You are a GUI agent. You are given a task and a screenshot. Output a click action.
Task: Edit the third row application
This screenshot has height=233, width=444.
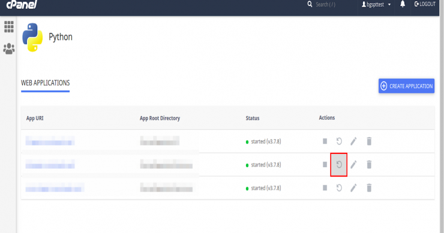(353, 187)
